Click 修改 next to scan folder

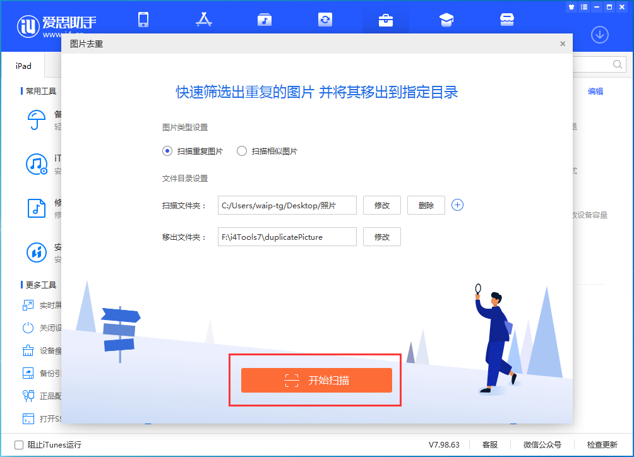click(381, 205)
